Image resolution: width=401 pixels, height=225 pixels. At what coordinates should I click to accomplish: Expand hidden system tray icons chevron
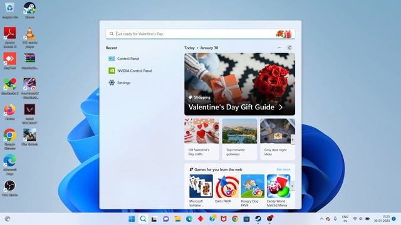pos(321,219)
